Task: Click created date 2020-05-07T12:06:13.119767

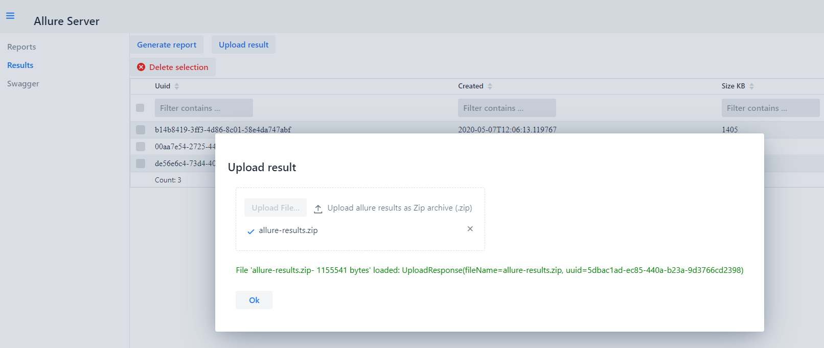Action: [507, 130]
